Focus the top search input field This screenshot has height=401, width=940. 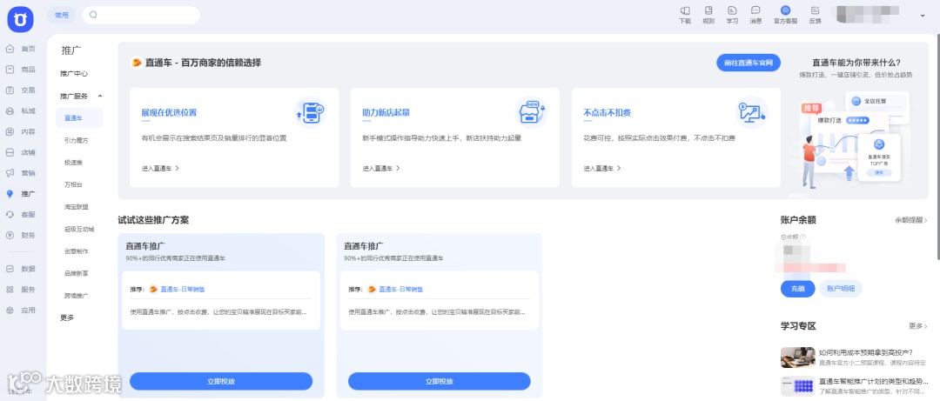[141, 15]
